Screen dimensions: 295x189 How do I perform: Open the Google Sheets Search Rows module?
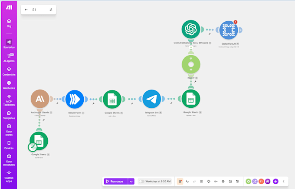(x=39, y=141)
